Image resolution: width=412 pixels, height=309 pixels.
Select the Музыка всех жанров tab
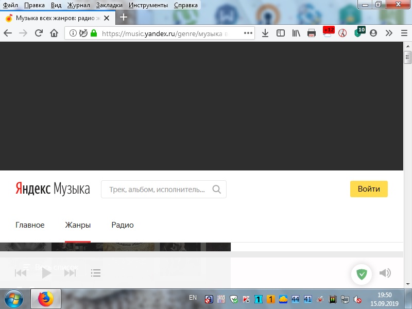pos(57,18)
